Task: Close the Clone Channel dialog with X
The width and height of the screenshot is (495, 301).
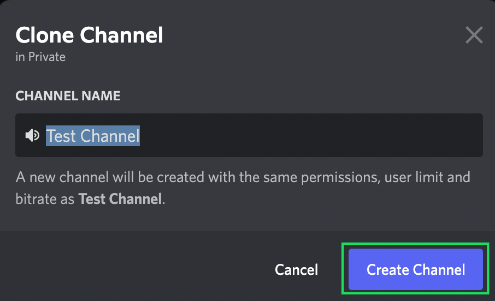Action: (x=474, y=35)
